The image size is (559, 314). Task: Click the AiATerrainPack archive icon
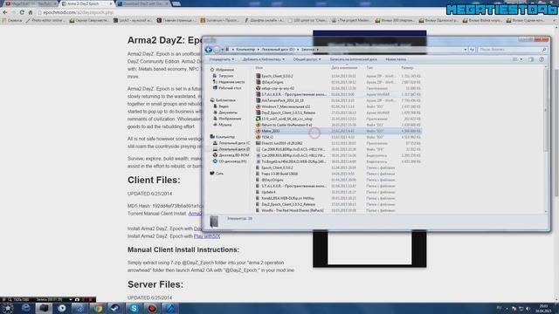[x=259, y=100]
